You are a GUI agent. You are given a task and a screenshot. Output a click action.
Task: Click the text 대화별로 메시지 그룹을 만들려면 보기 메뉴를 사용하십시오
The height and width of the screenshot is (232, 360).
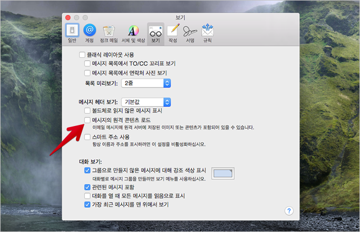[x=149, y=179]
